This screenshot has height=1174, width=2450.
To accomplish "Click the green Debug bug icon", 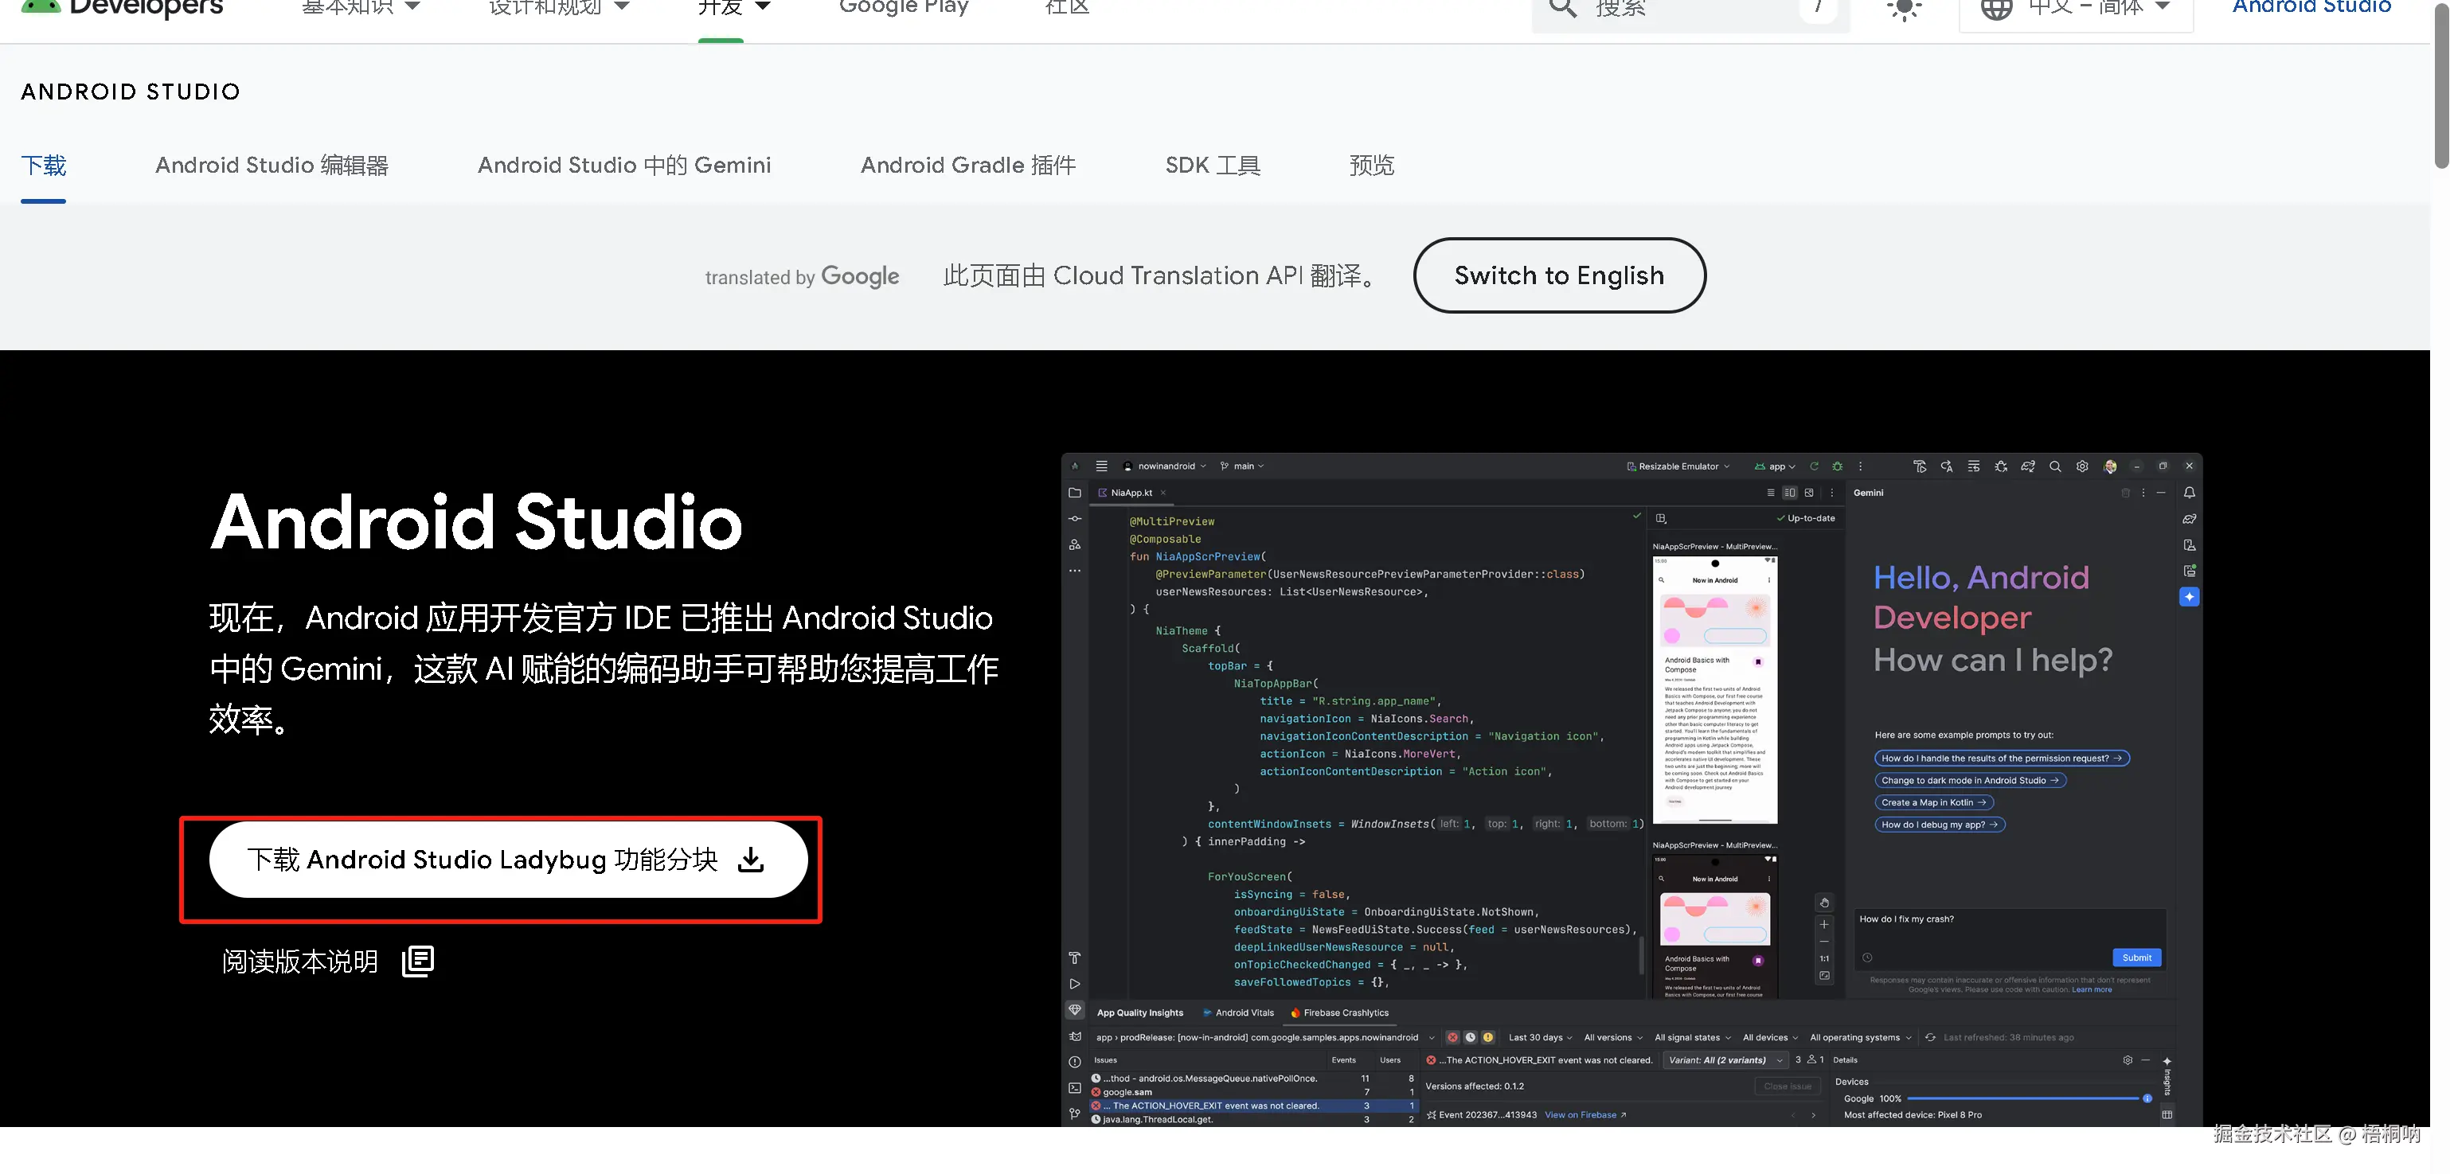I will tap(1838, 466).
